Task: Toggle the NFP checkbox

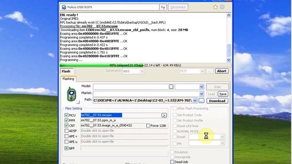Action: (x=67, y=149)
